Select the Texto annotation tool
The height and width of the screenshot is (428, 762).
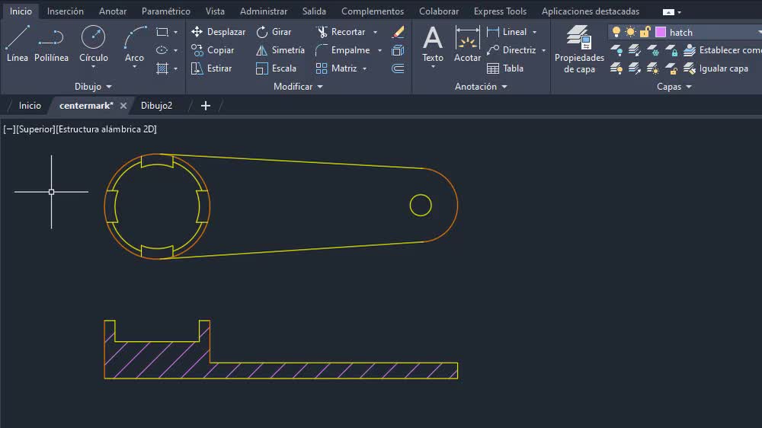[433, 44]
